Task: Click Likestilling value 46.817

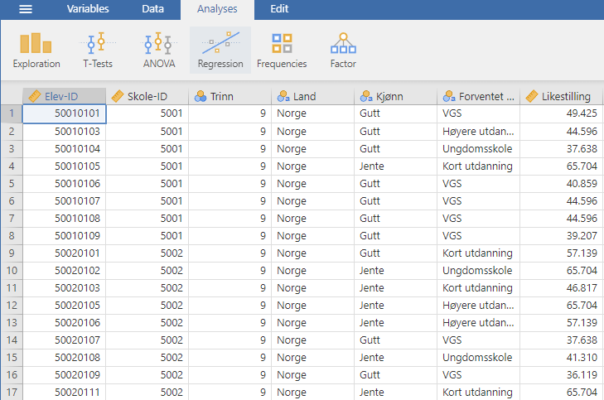Action: (x=561, y=288)
